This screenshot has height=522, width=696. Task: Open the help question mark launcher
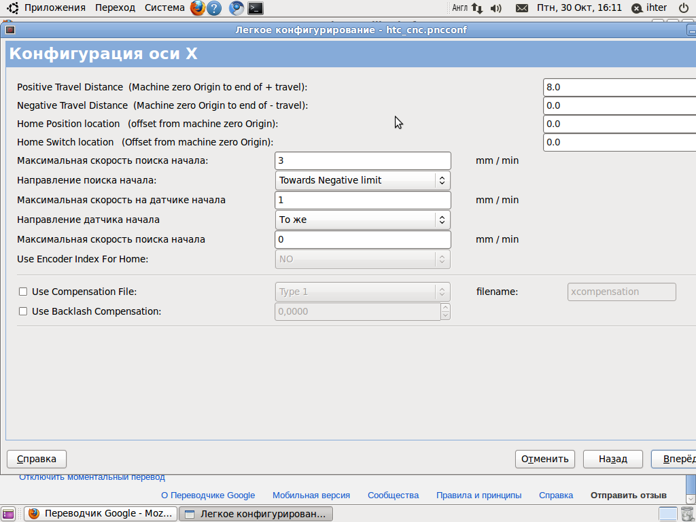pyautogui.click(x=214, y=8)
